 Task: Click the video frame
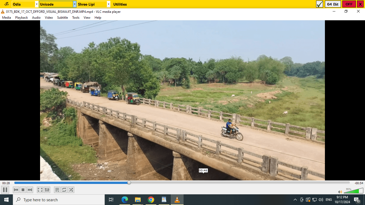pyautogui.click(x=183, y=100)
